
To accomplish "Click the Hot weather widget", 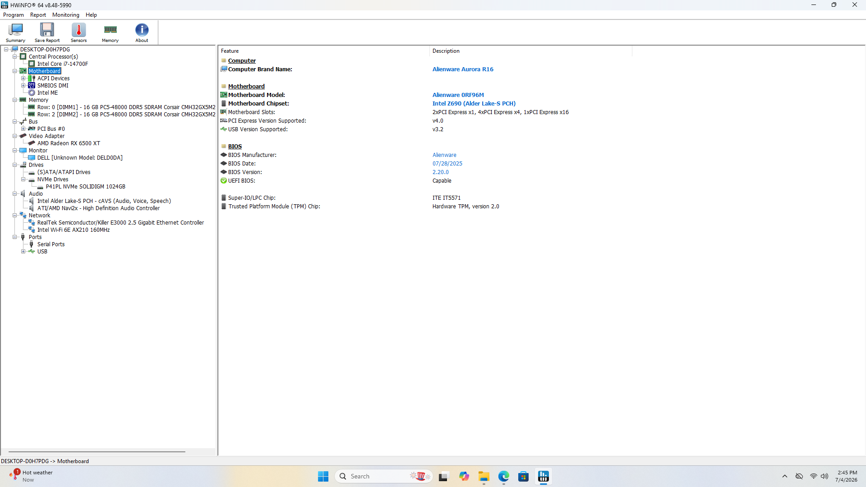I will 31,476.
